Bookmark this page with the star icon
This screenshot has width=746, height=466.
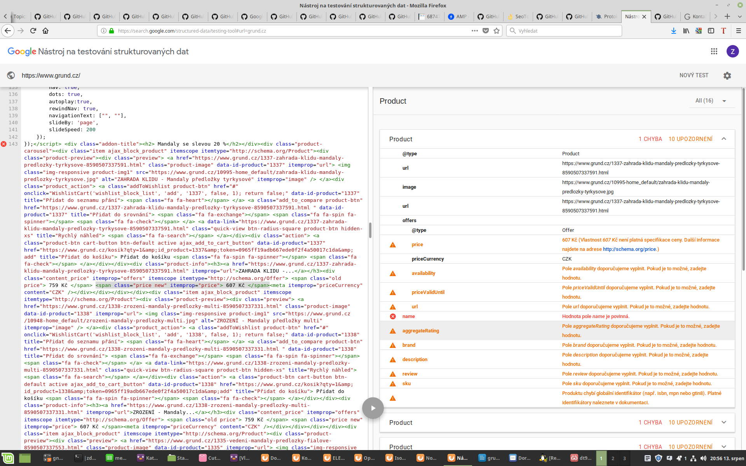tap(497, 31)
